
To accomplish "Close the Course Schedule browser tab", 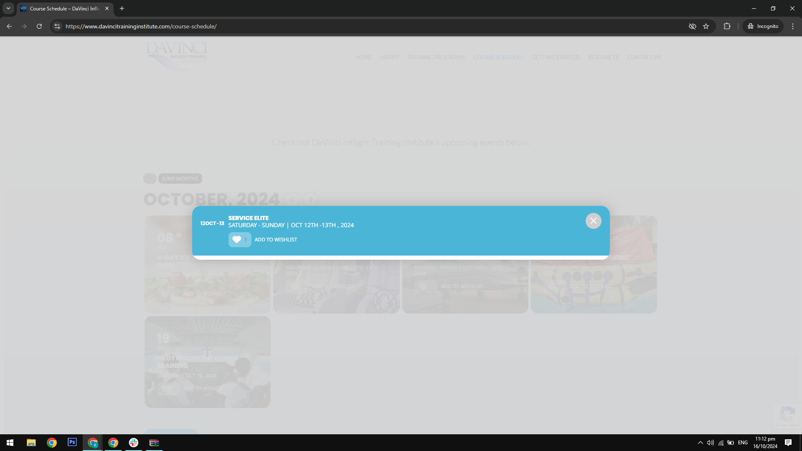I will (x=107, y=8).
